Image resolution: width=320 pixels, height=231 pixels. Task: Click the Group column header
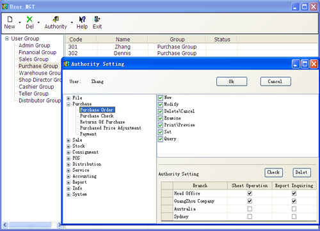click(x=177, y=40)
